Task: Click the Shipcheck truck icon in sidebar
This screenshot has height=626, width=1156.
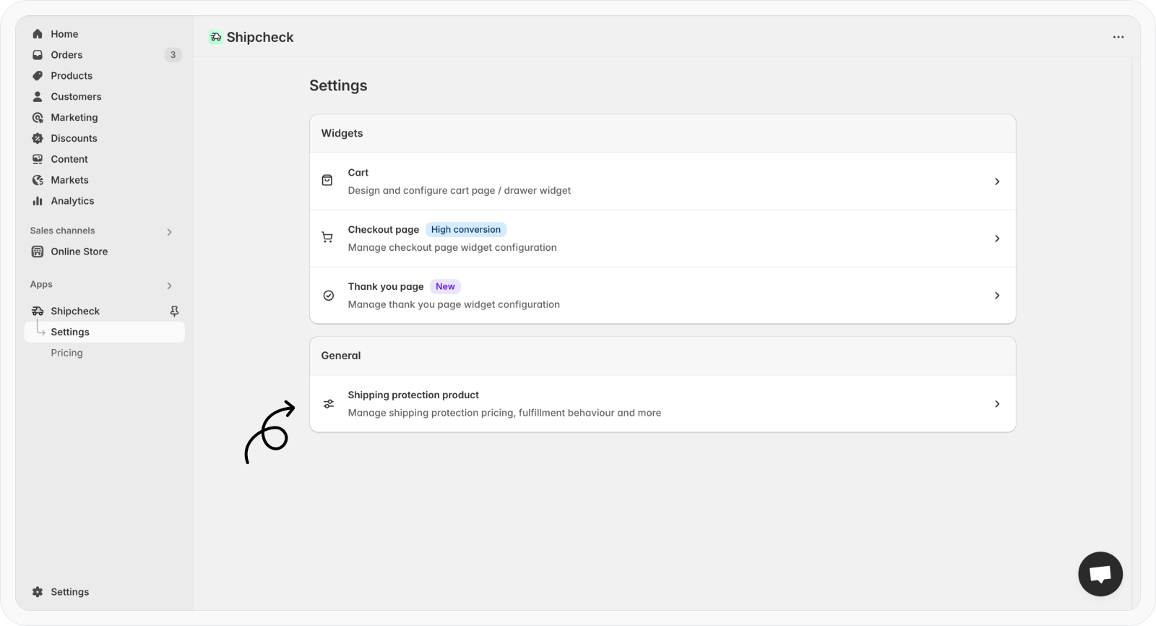Action: click(x=38, y=312)
